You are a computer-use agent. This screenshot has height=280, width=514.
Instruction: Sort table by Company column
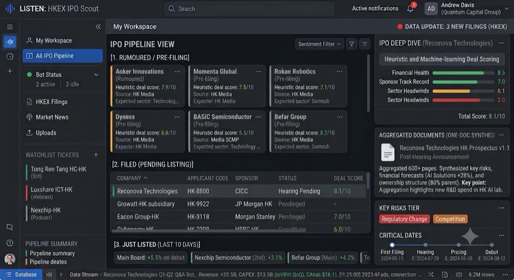pos(132,178)
